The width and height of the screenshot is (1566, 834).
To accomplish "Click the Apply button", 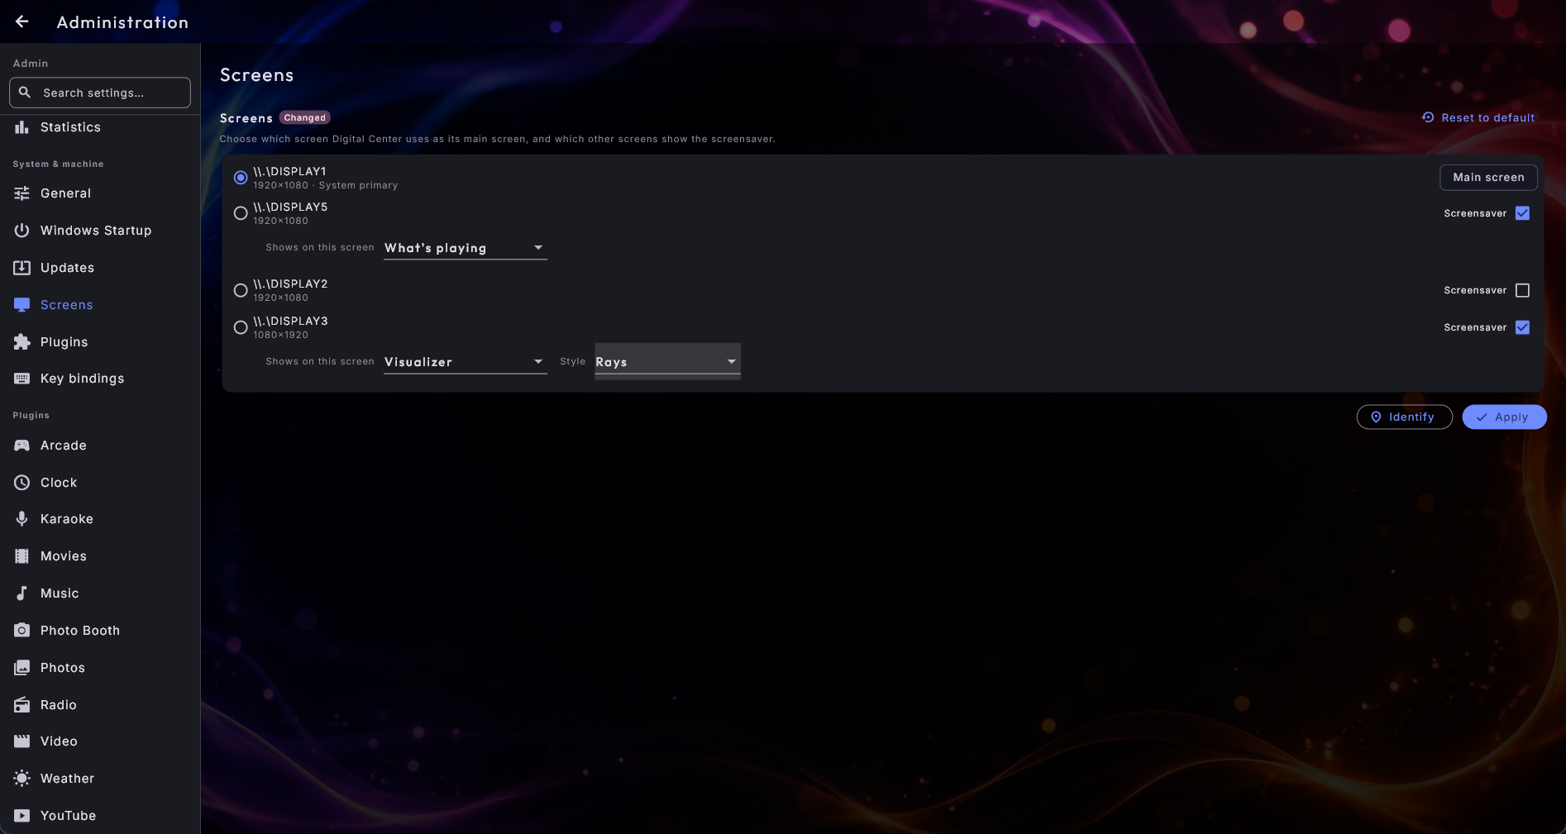I will click(x=1504, y=417).
